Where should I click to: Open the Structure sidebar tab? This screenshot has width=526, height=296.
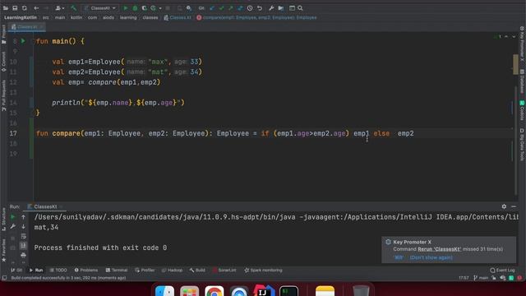coord(3,220)
